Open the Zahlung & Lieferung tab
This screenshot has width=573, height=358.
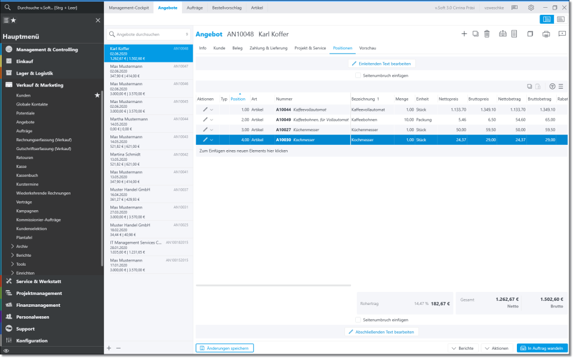268,48
